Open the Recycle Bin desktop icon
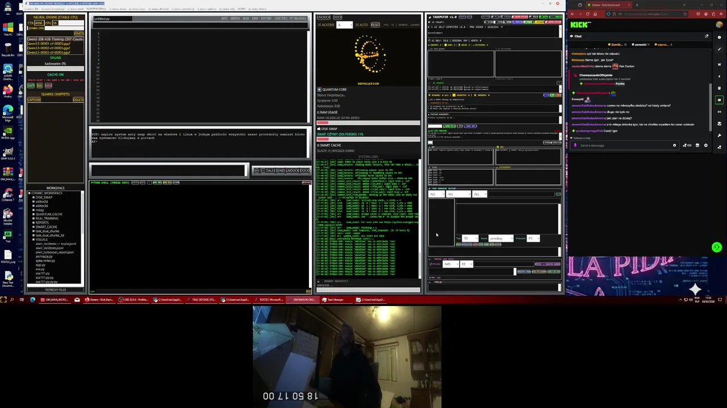The width and height of the screenshot is (727, 408). point(7,49)
